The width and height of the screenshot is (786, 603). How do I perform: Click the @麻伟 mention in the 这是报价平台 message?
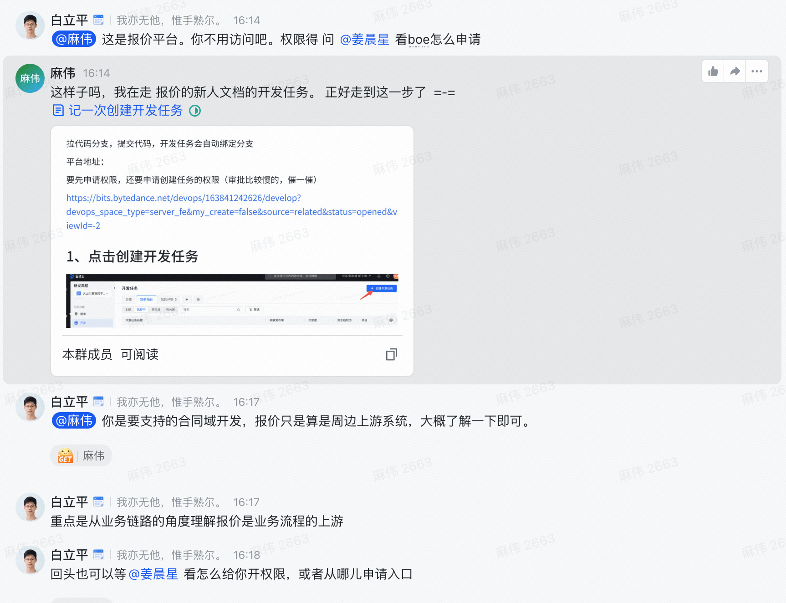pos(74,39)
